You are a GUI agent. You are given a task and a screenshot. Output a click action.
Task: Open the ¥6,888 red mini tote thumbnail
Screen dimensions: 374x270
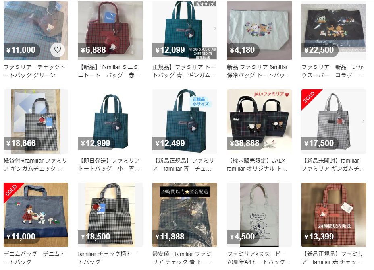(110, 31)
